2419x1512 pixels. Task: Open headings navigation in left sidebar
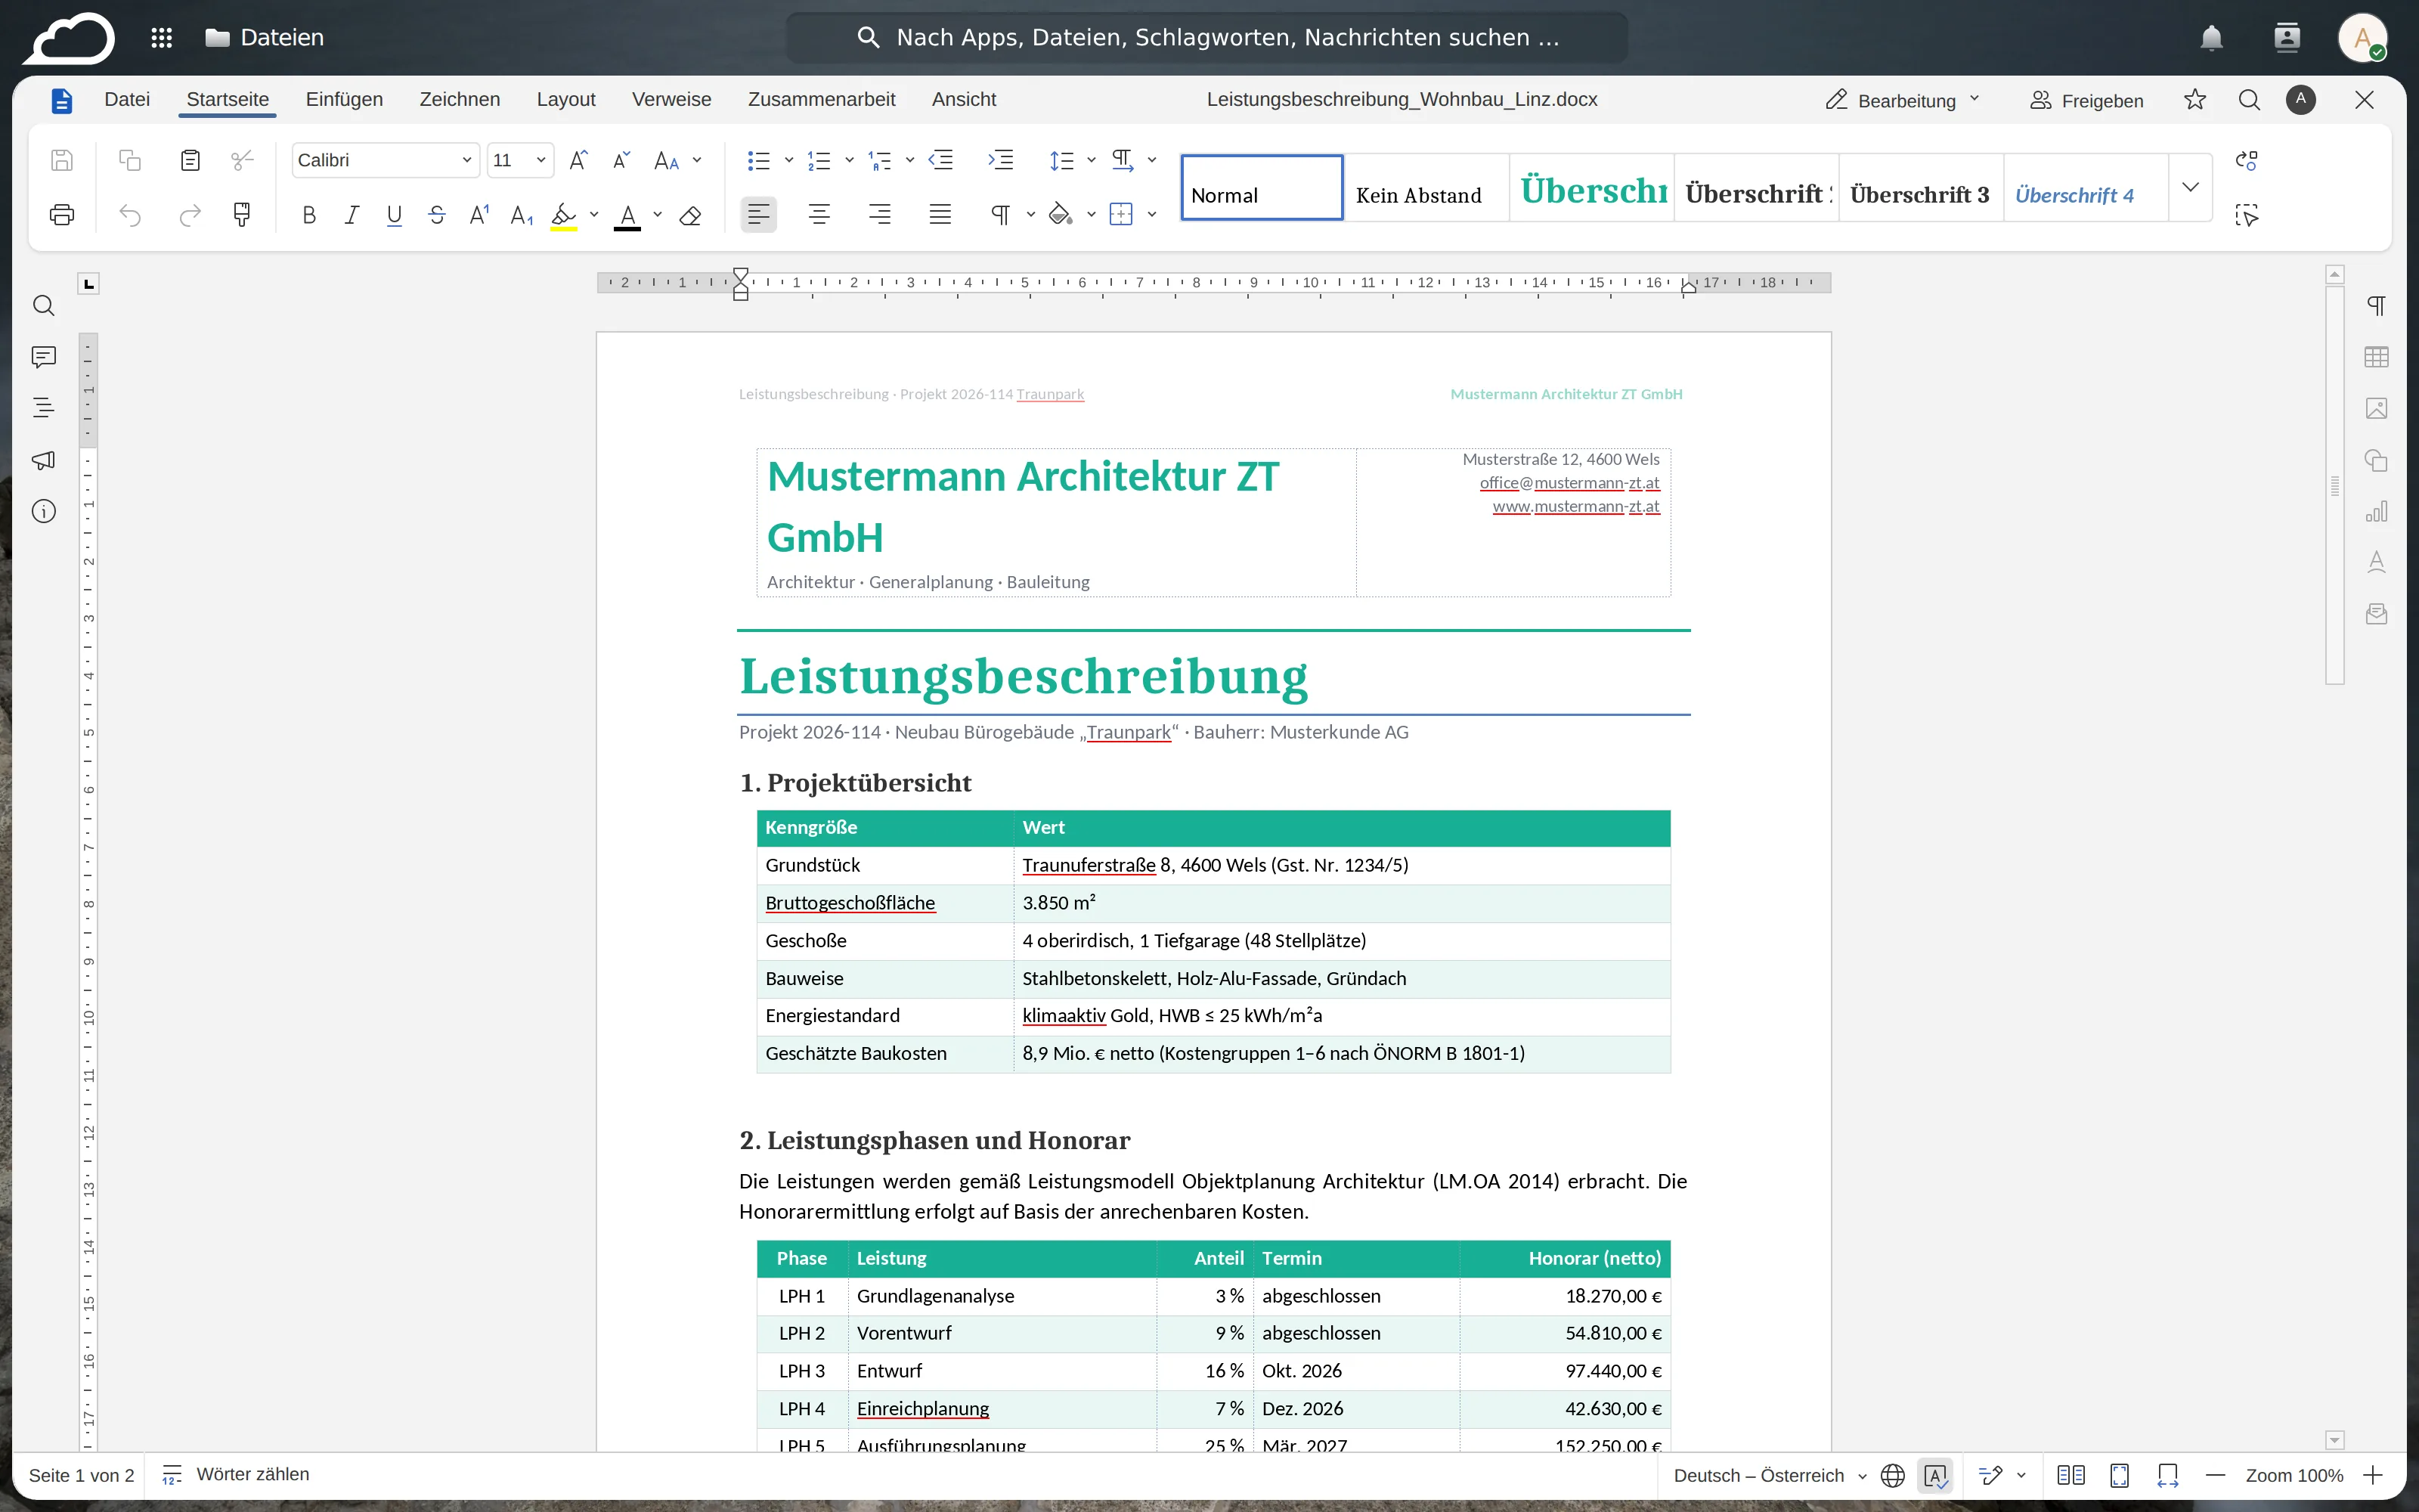tap(43, 408)
